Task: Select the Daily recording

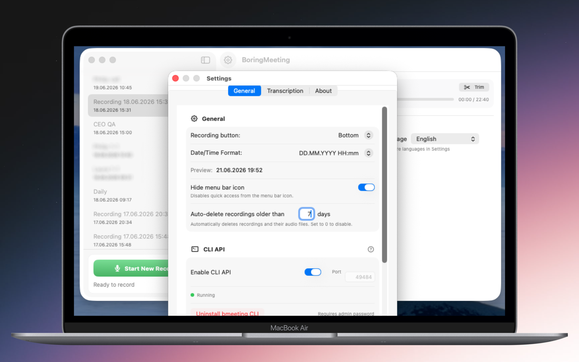Action: pos(128,195)
